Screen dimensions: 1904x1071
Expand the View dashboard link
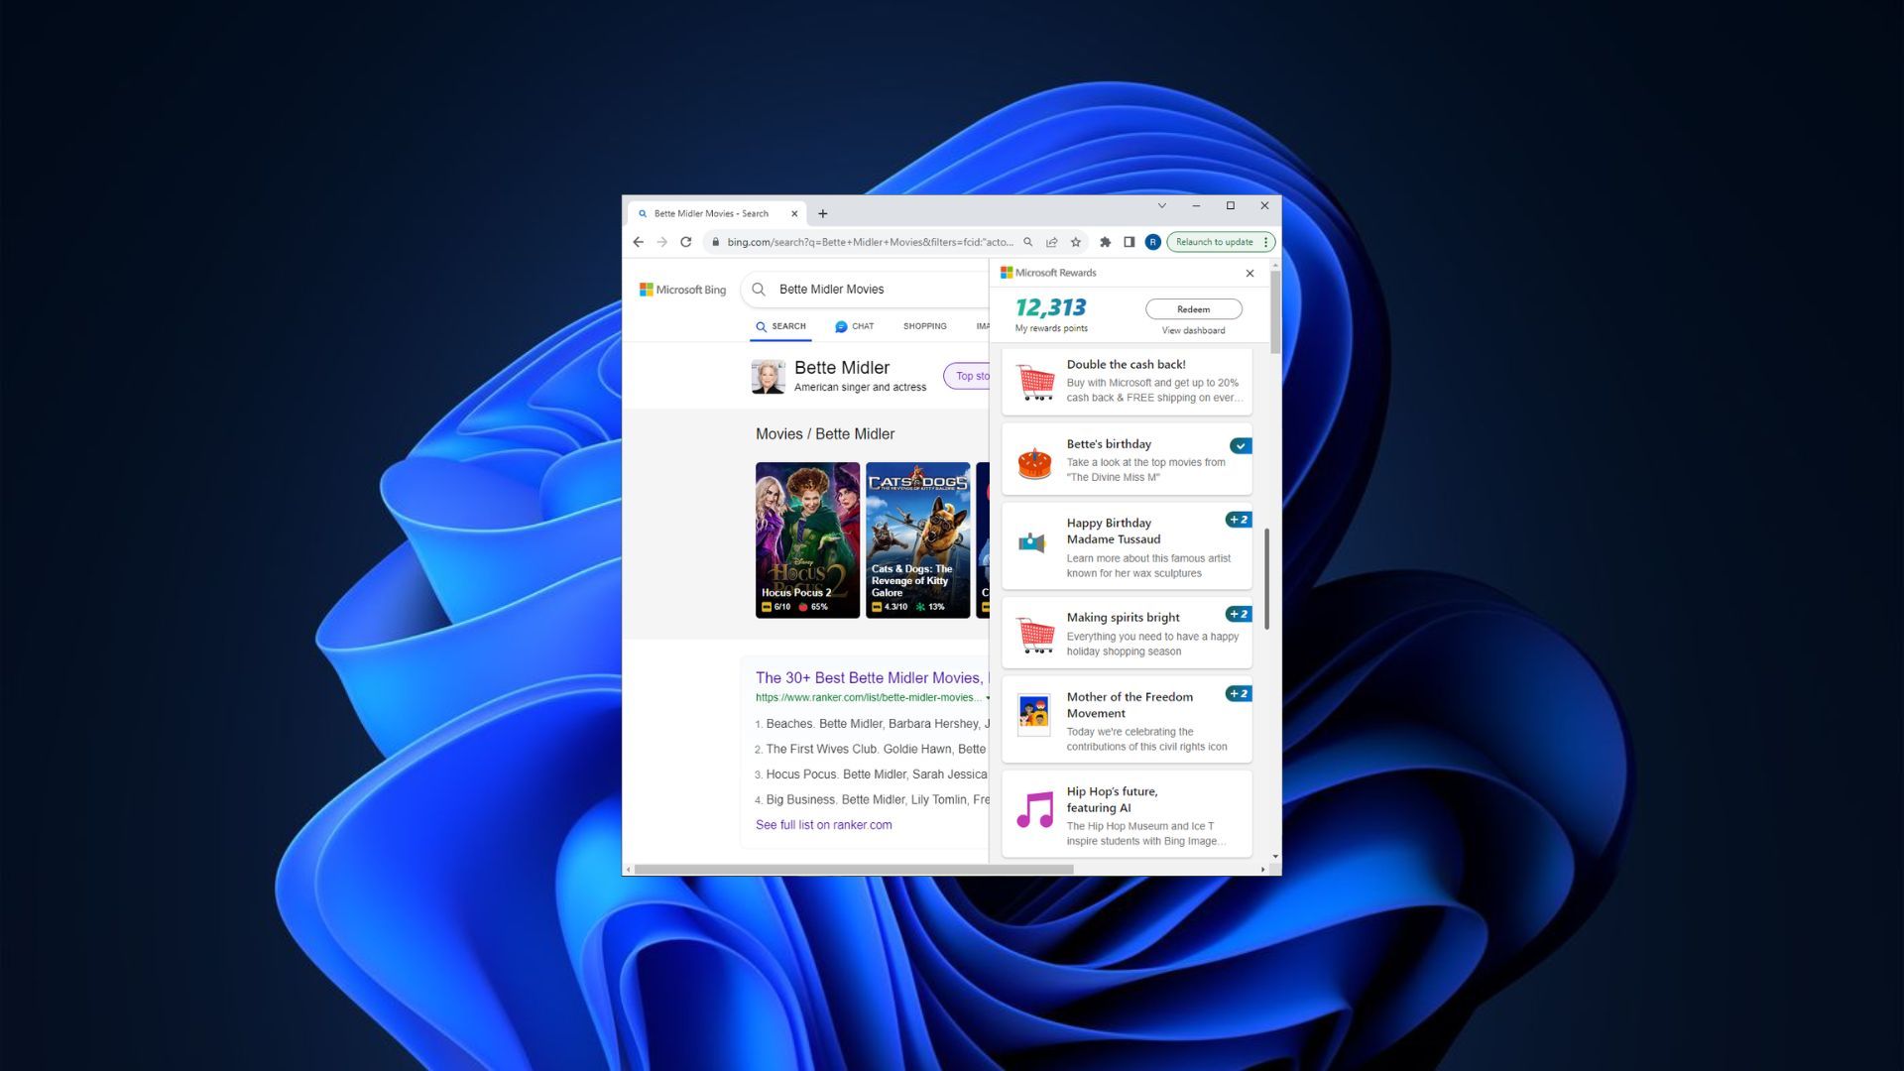1191,331
